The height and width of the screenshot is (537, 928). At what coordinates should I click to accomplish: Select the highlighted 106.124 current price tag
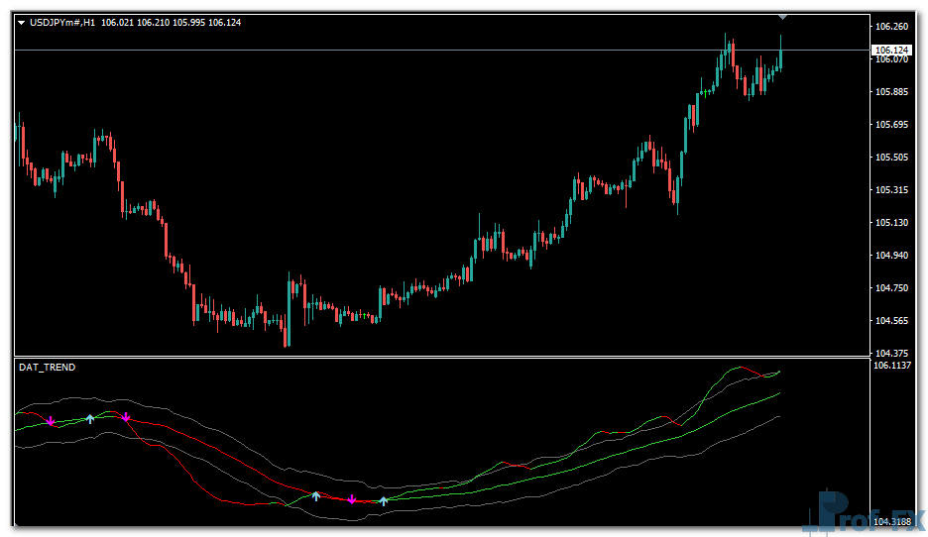point(891,50)
